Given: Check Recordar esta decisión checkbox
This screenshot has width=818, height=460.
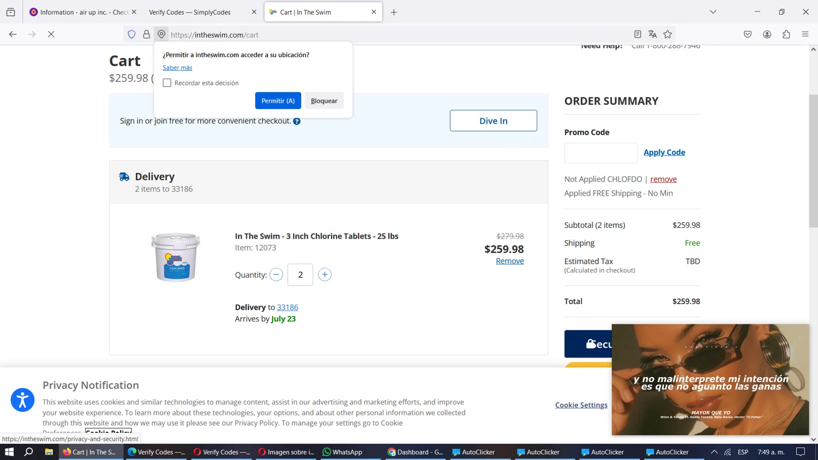Looking at the screenshot, I should [167, 83].
